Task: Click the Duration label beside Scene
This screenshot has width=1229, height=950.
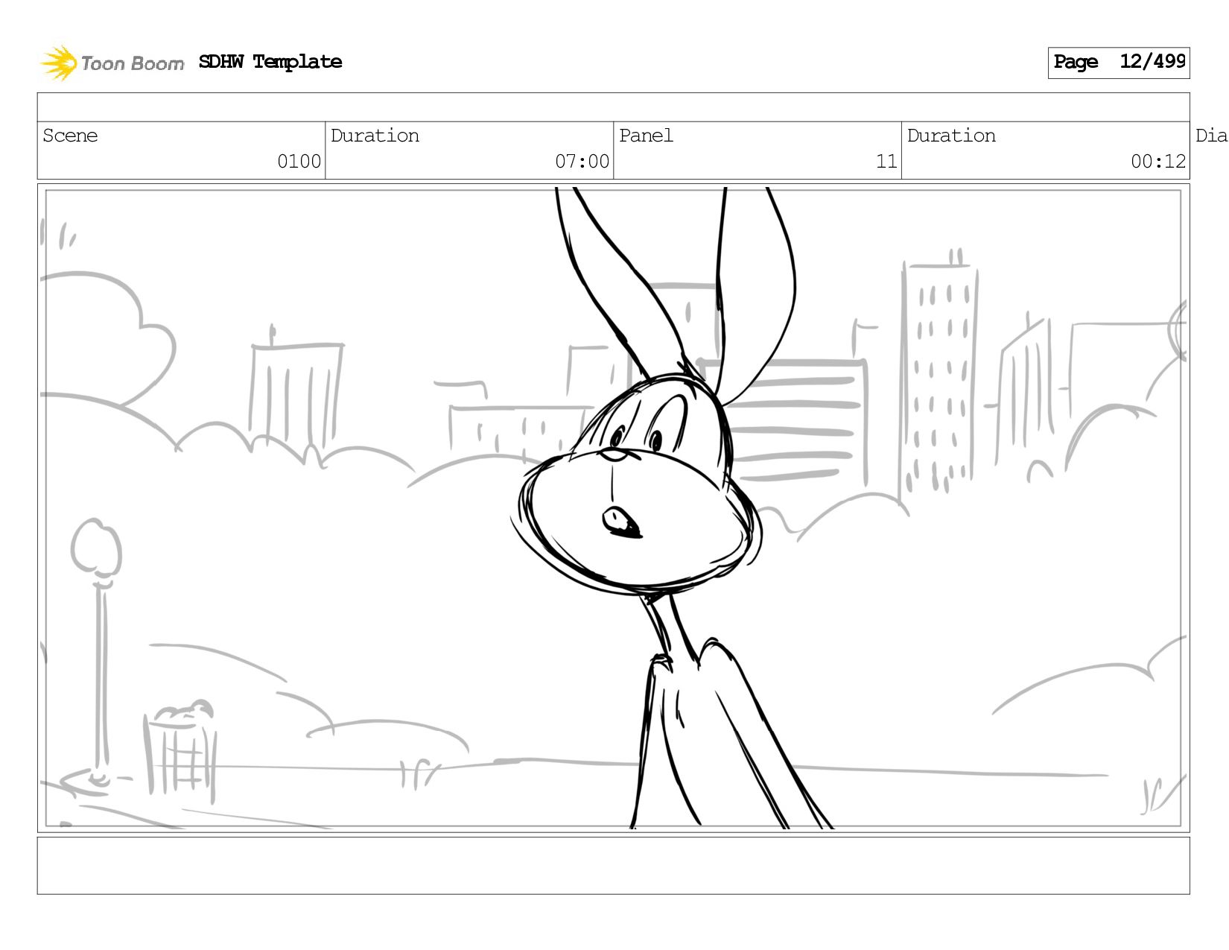Action: click(x=375, y=136)
